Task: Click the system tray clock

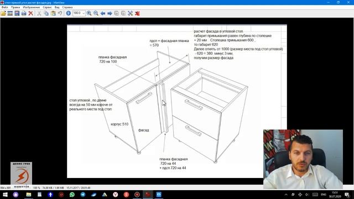Action: click(x=335, y=195)
